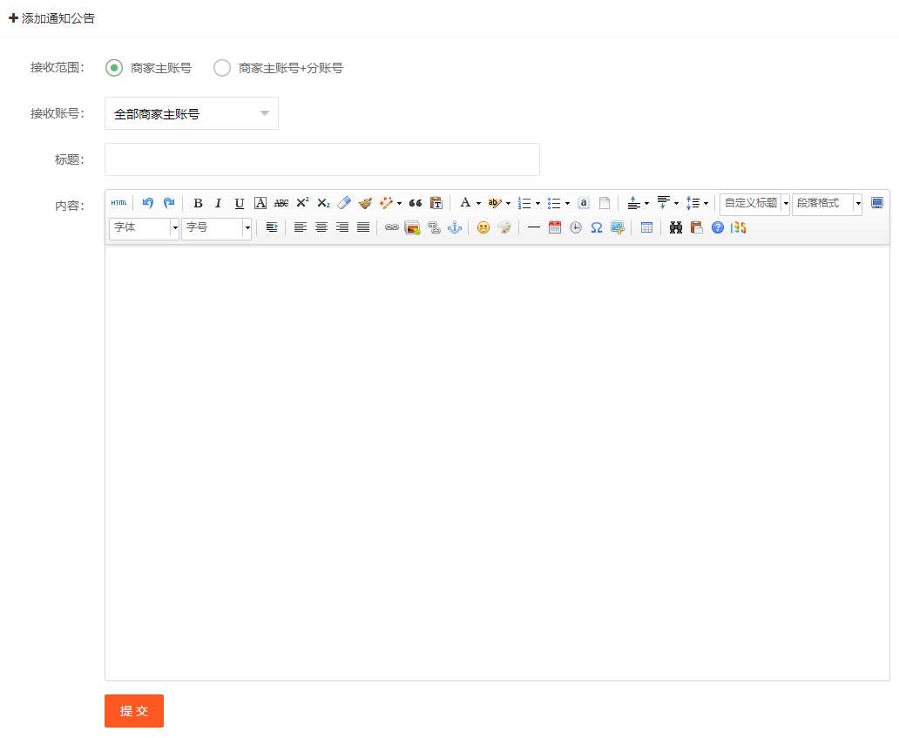This screenshot has width=899, height=738.
Task: Open the emoticon smiley picker
Action: [x=483, y=227]
